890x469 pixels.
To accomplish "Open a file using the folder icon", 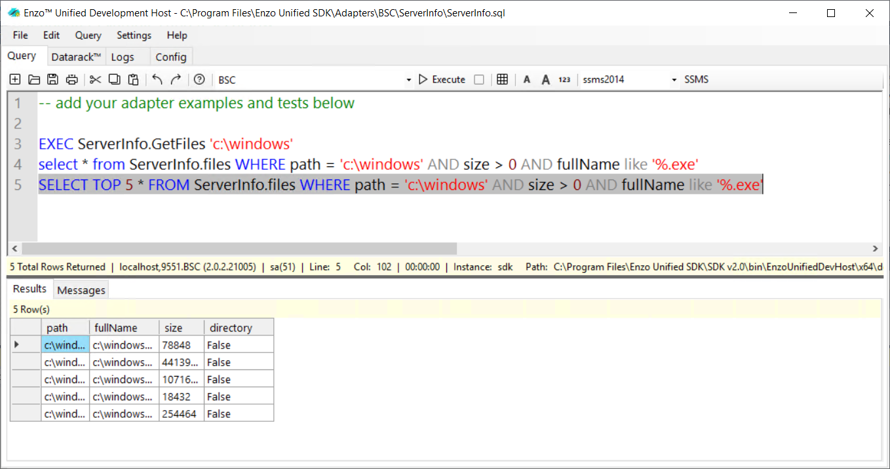I will point(34,80).
